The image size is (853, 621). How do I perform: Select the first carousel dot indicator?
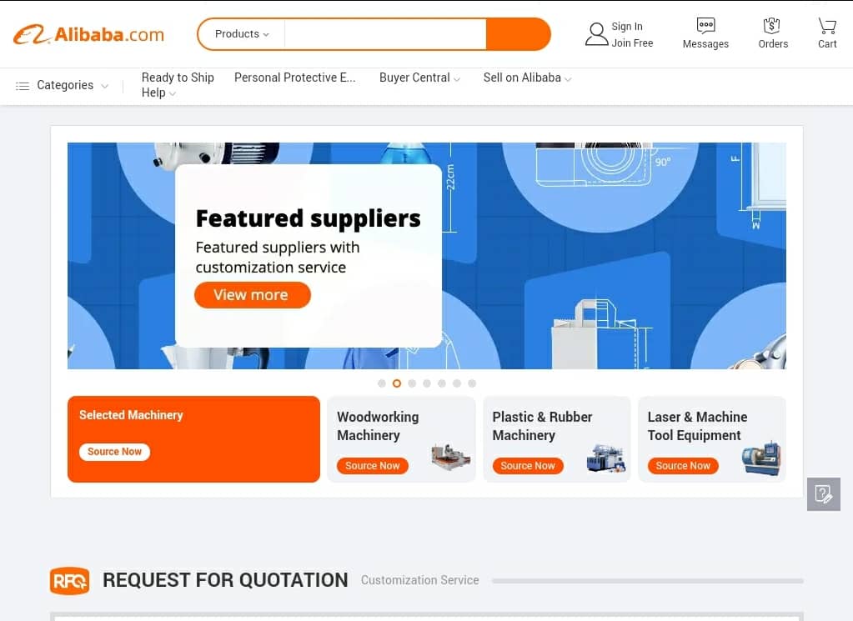382,383
